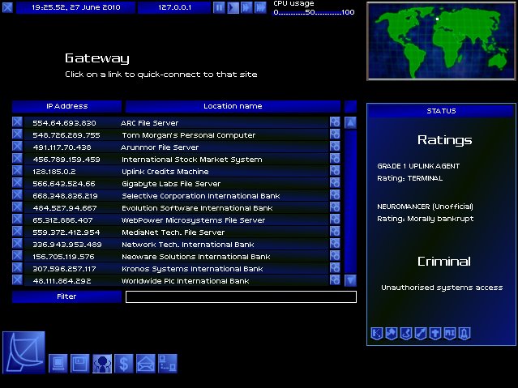Quick-connect to Uplink Credits Machine
The height and width of the screenshot is (388, 518).
[x=177, y=172]
